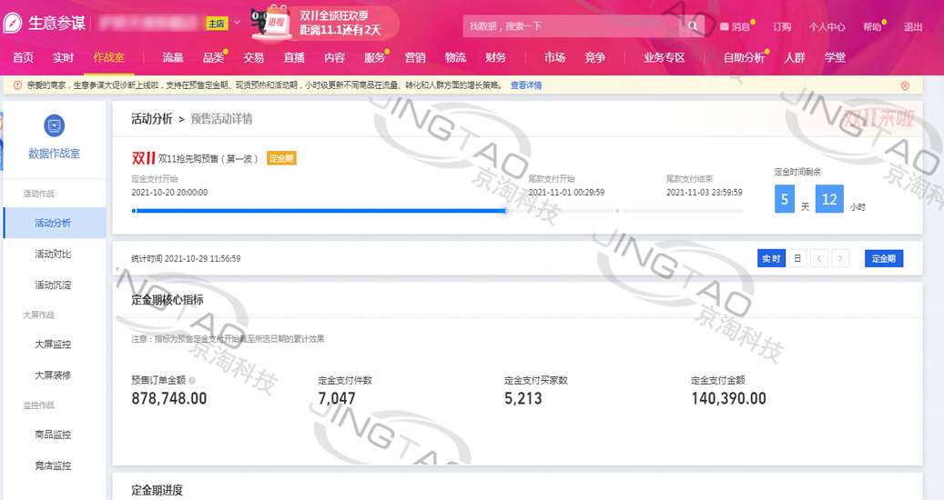Open the 交易 tab
Viewport: 944px width, 500px height.
(253, 57)
